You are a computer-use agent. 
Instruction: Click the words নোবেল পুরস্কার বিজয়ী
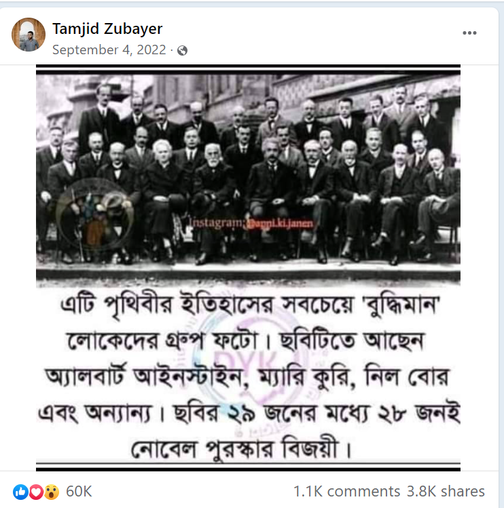tap(234, 449)
